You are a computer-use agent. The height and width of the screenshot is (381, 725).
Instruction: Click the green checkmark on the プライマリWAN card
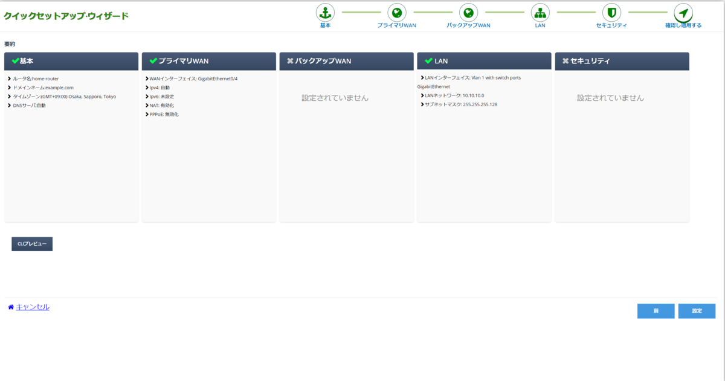[x=153, y=61]
